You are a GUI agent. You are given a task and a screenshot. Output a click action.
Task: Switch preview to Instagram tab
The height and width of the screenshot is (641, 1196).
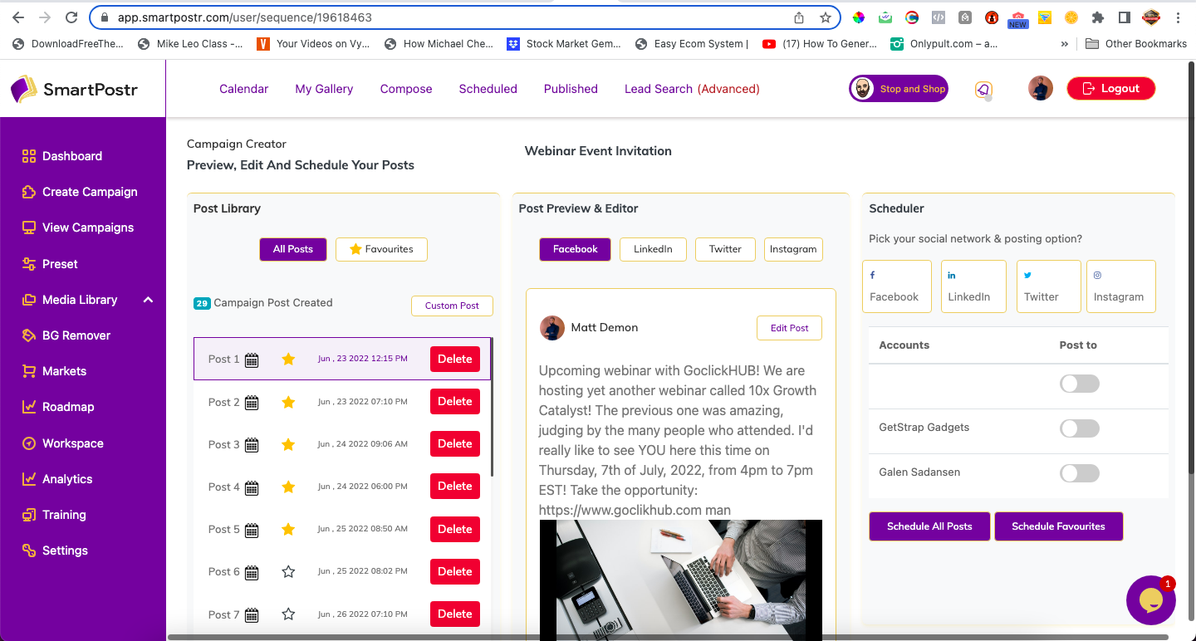[x=793, y=249]
